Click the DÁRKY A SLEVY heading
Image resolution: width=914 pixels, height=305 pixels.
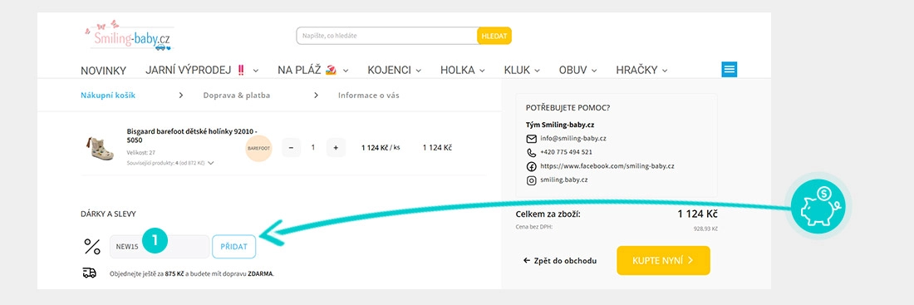108,214
